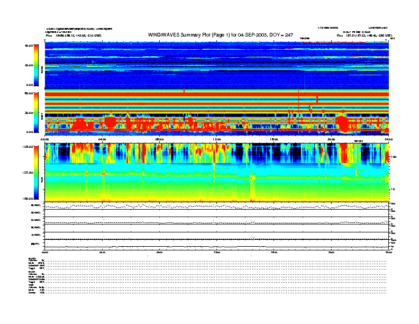The height and width of the screenshot is (324, 419).
Task: Click the 10 frequency label right of TNR panel
Action: (x=393, y=189)
